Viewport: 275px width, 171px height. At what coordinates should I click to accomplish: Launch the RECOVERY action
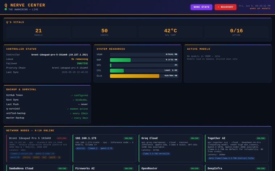(225, 7)
